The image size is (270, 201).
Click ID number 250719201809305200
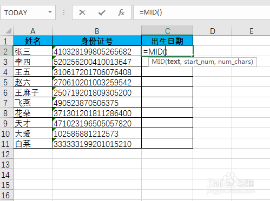97,92
